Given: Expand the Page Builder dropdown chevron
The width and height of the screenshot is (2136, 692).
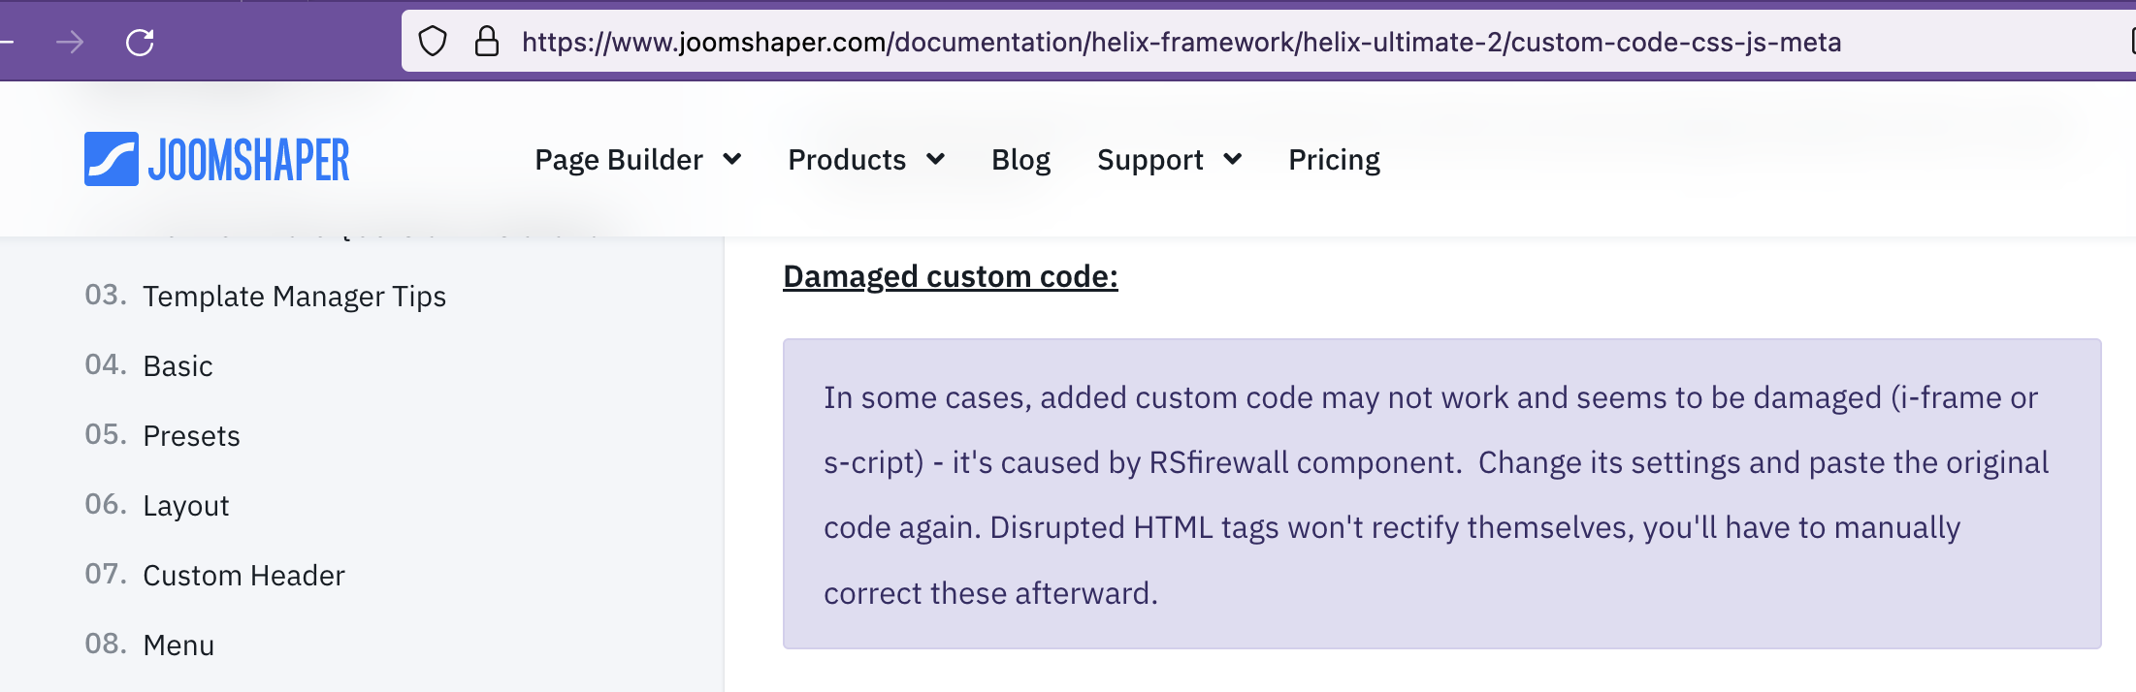Looking at the screenshot, I should coord(732,160).
